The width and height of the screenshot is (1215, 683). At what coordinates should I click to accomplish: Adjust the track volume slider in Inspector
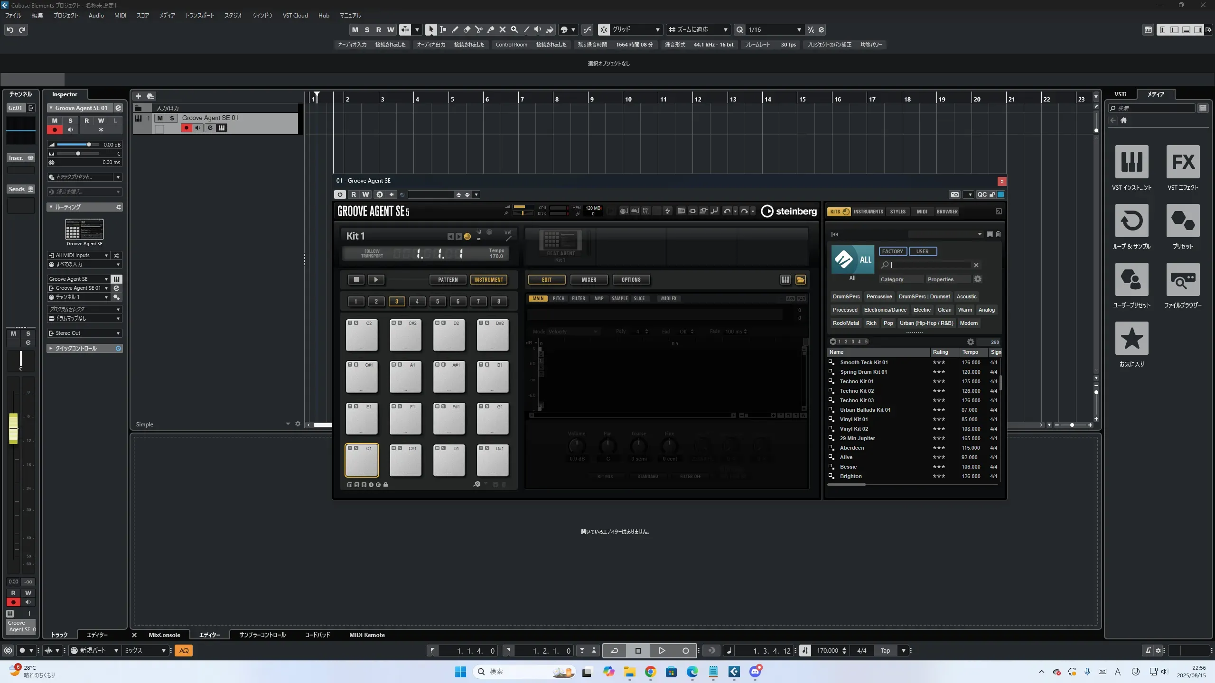89,145
